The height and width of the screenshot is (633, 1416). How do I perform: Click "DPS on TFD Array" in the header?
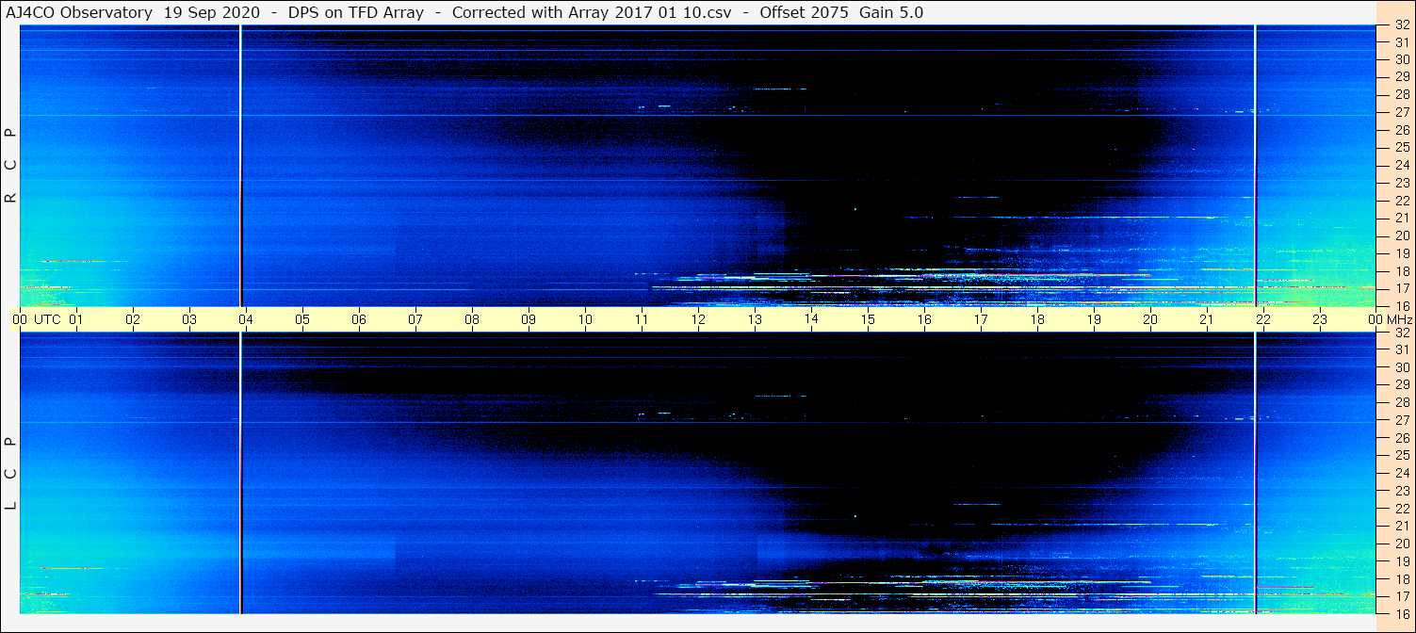[x=354, y=12]
